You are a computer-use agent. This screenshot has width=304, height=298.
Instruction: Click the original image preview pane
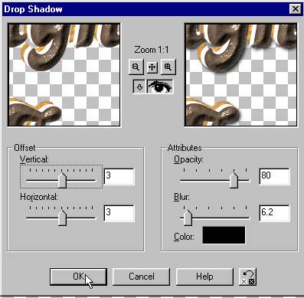64,74
